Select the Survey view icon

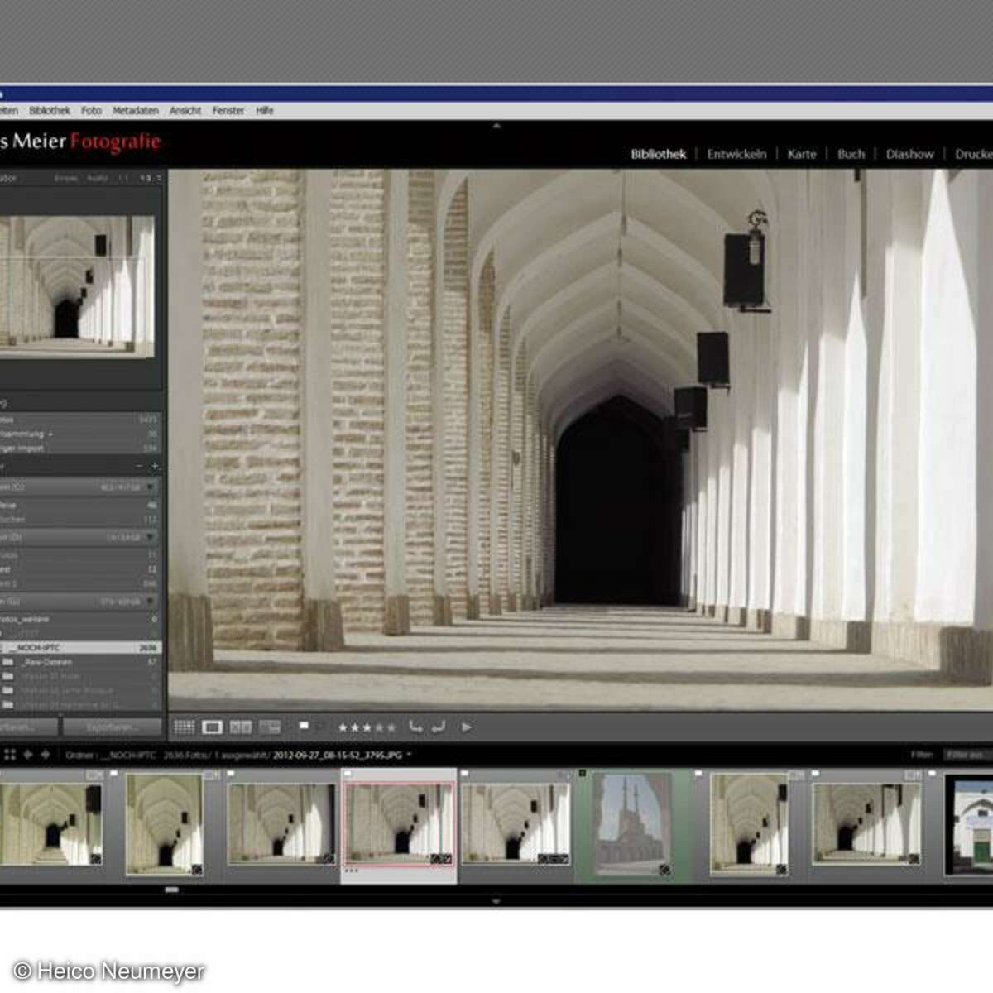[269, 727]
